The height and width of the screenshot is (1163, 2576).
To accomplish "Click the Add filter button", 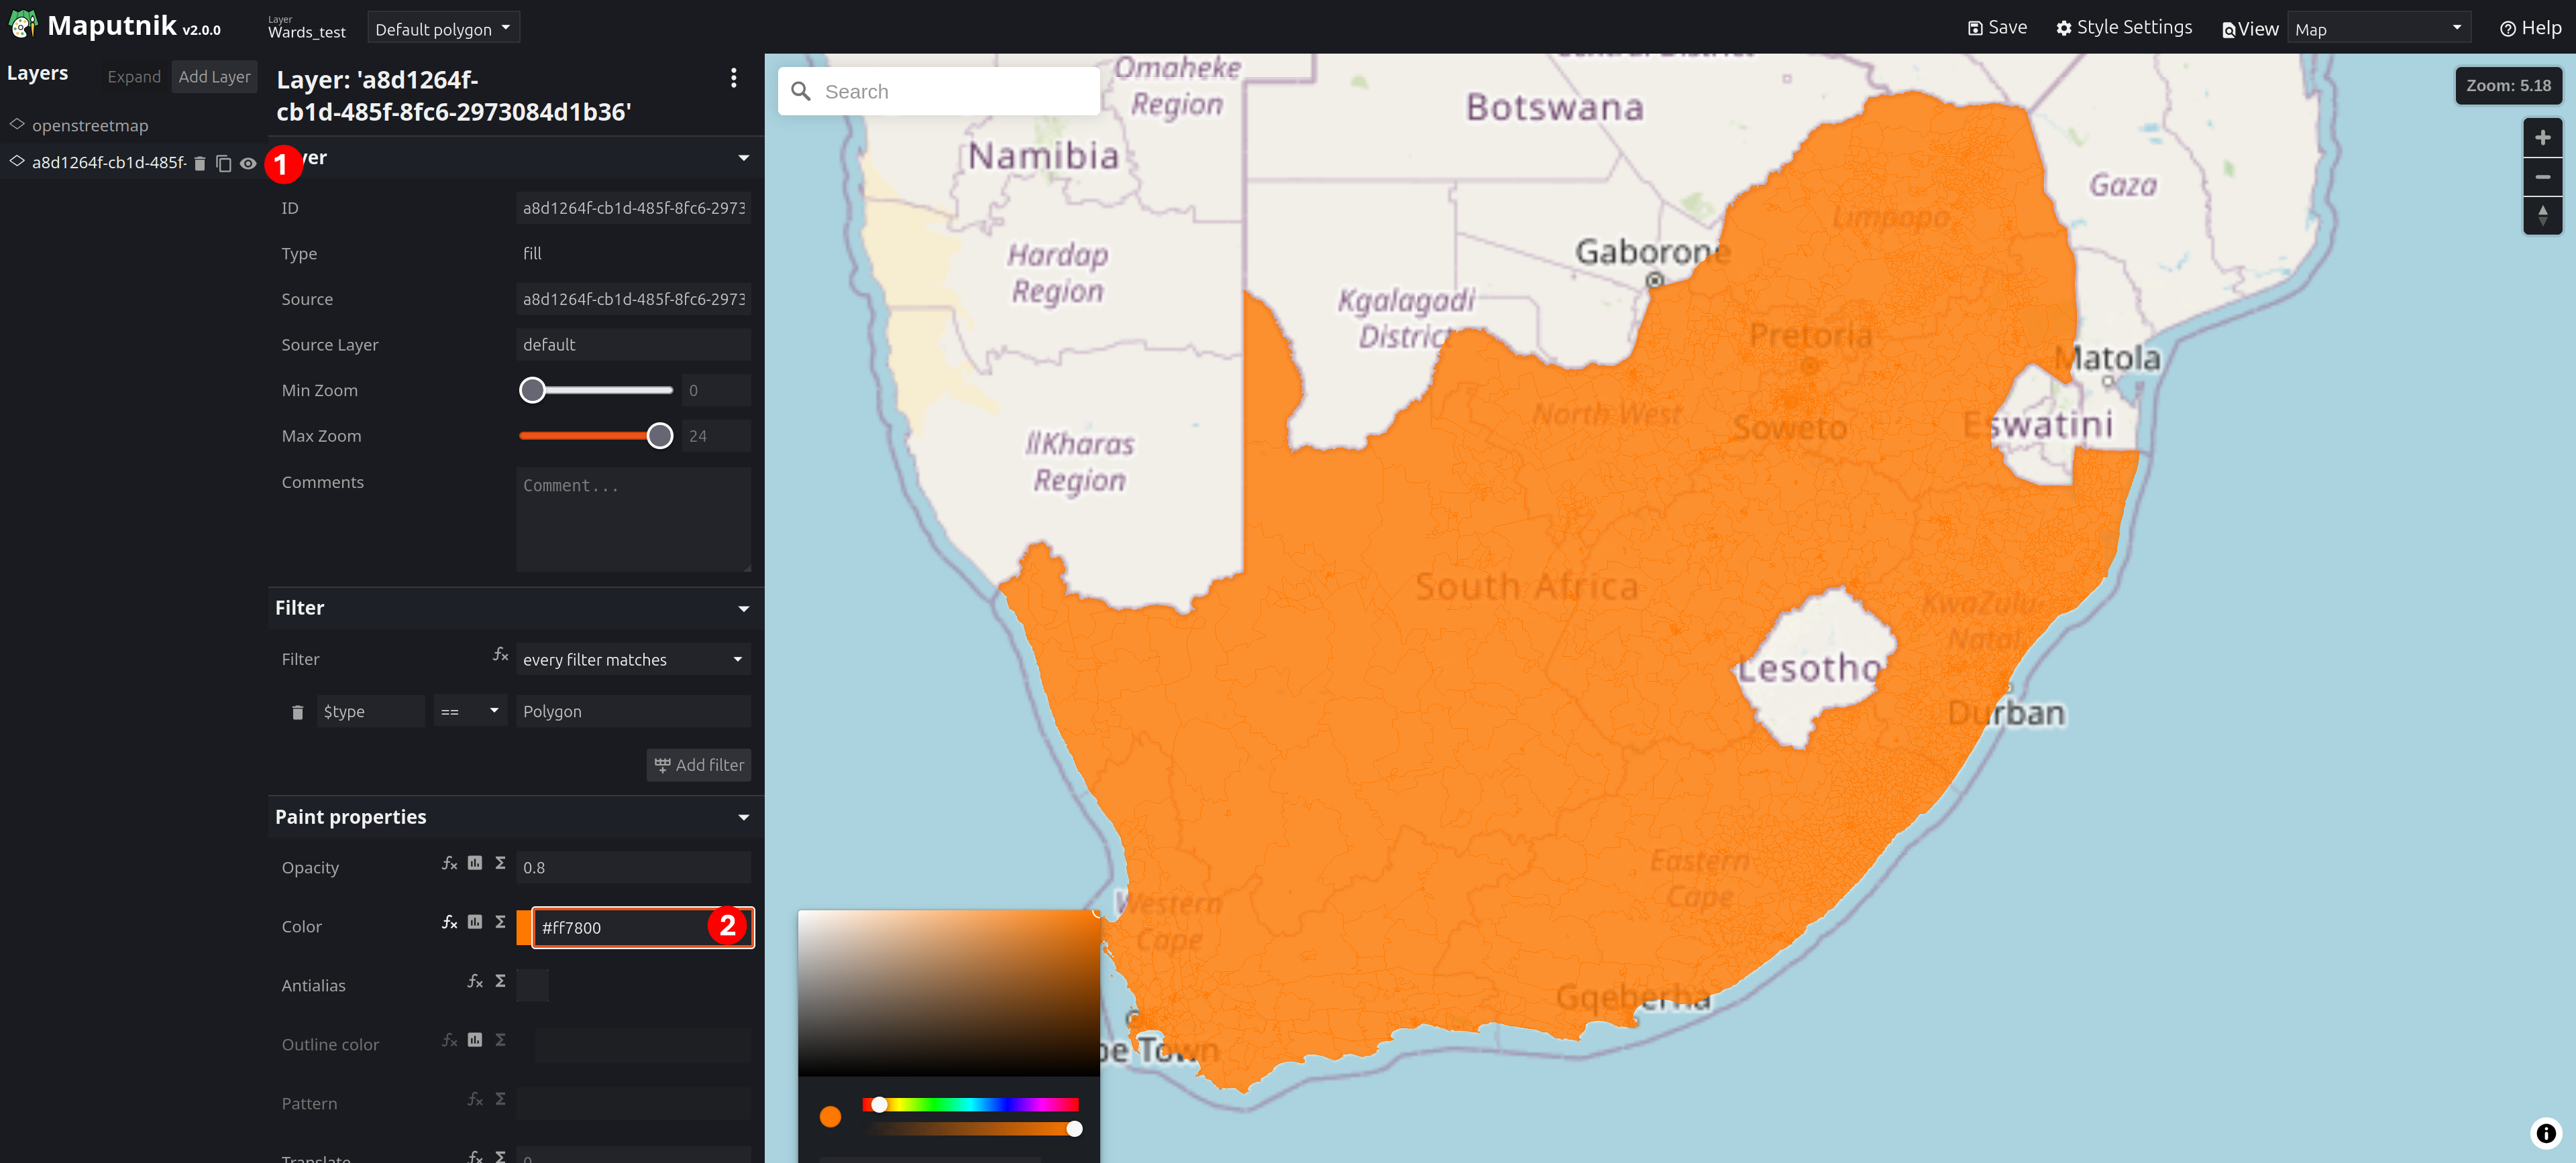I will pos(698,766).
